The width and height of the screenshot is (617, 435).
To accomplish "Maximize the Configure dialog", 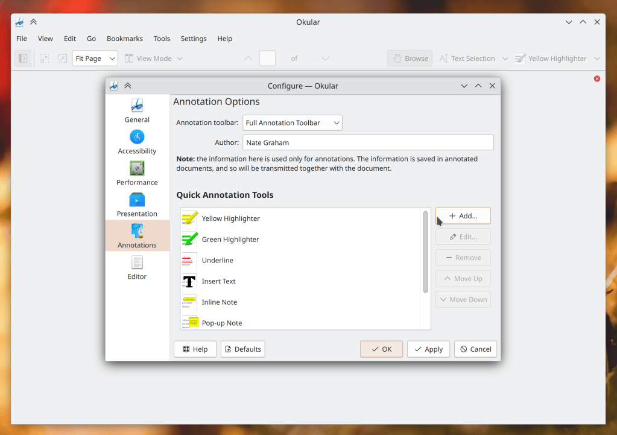I will point(478,86).
